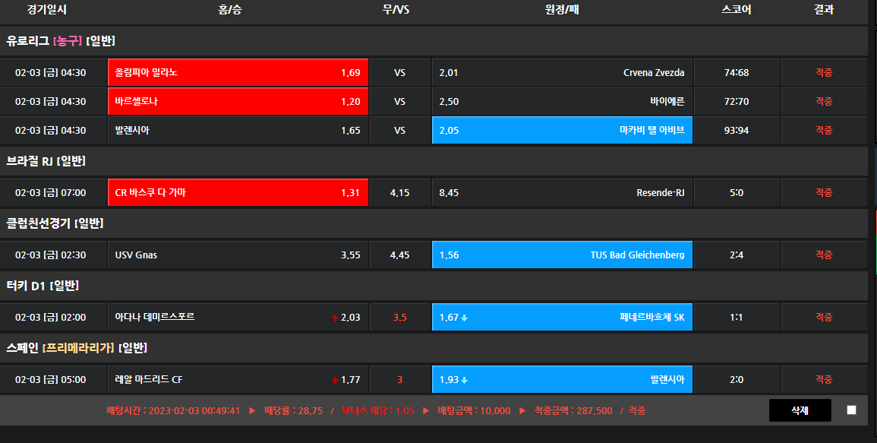The height and width of the screenshot is (443, 877).
Task: Click down arrow next to 1.93 odds
Action: coord(465,380)
